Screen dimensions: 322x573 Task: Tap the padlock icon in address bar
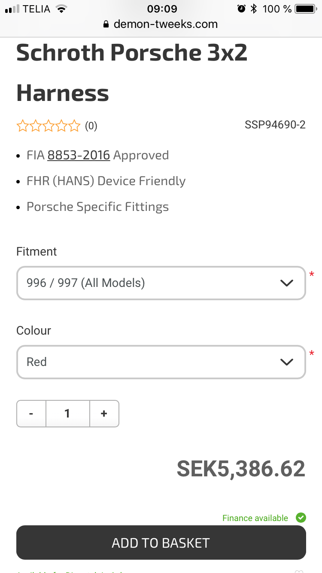[x=106, y=24]
